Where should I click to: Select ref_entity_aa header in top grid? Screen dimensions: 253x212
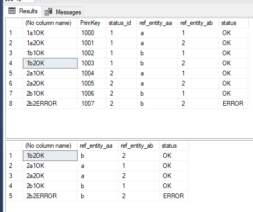click(157, 23)
